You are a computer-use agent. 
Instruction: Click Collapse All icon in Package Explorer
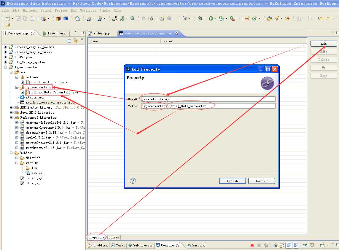(x=69, y=41)
